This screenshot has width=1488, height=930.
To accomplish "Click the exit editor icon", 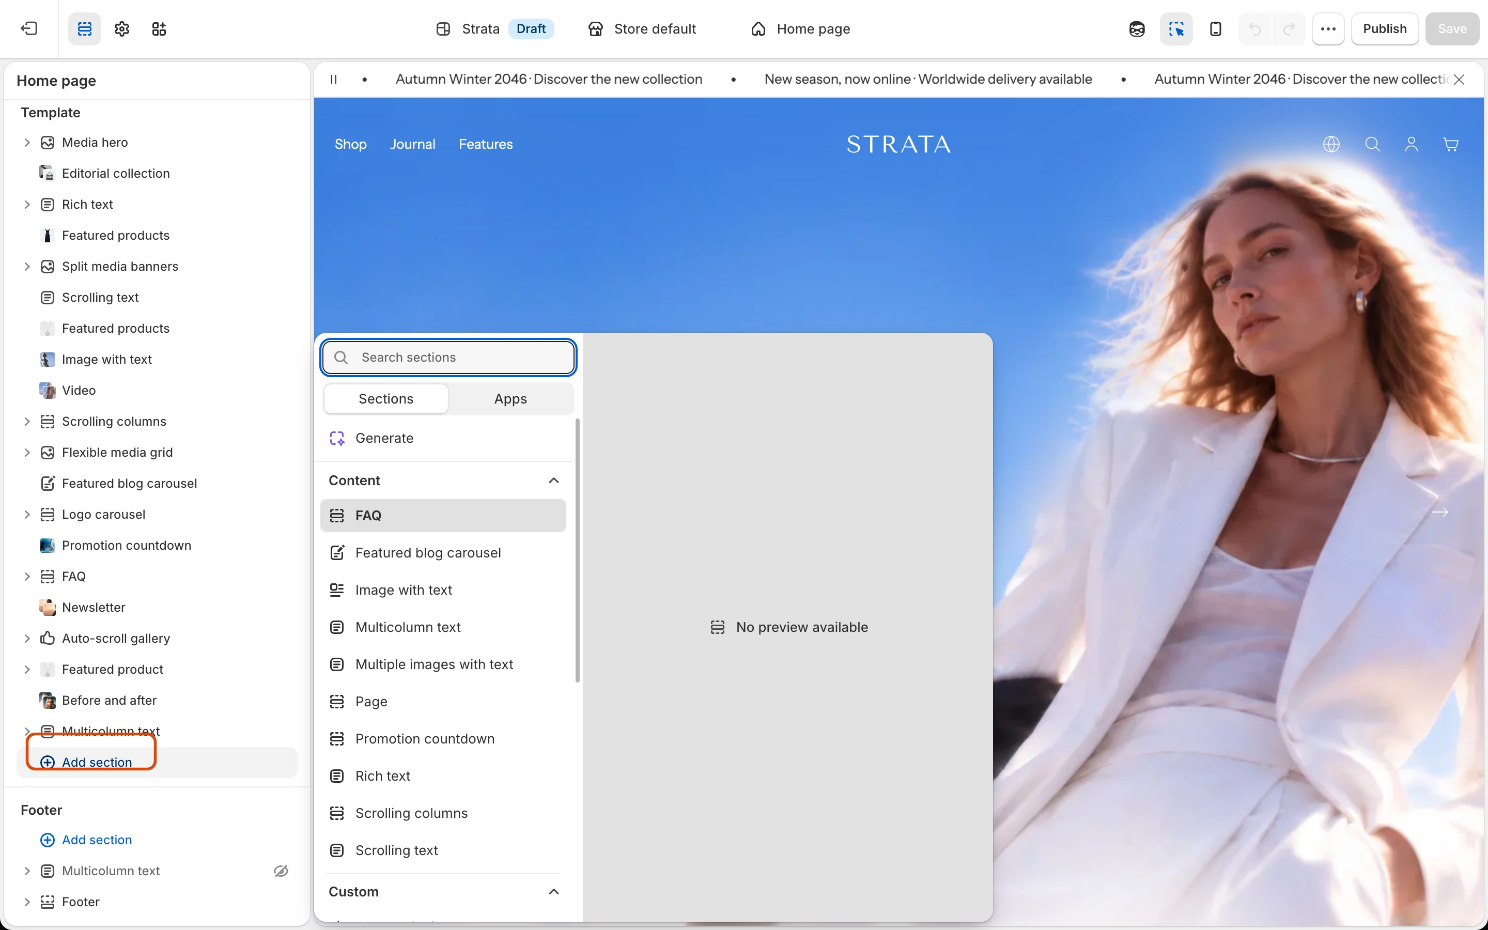I will 29,29.
